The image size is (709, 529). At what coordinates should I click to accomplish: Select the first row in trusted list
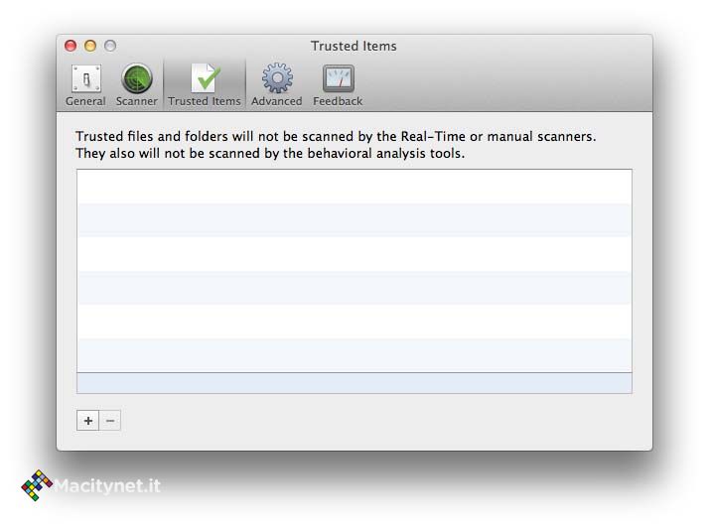[354, 187]
